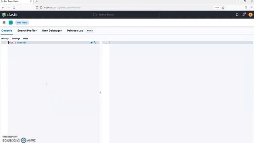The height and width of the screenshot is (143, 254).
Task: Run the DELETE myindex request
Action: pos(92,43)
